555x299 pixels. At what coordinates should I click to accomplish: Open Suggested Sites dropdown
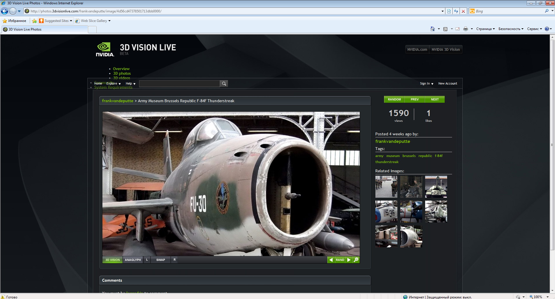pos(56,21)
